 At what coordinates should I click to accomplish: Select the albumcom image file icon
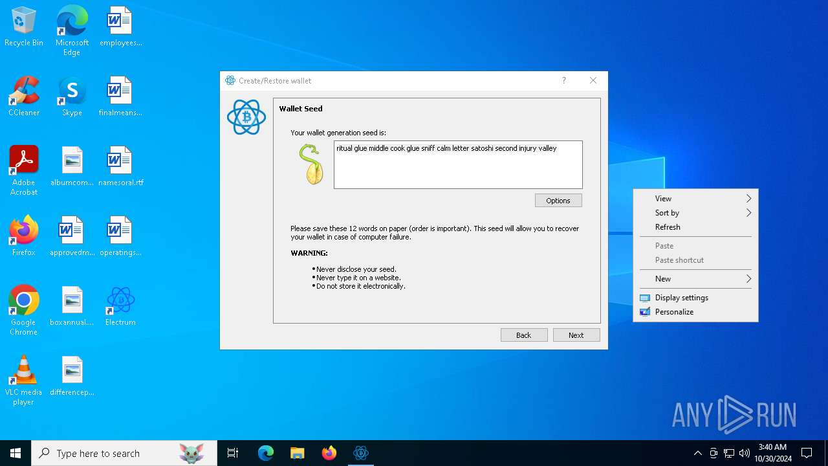72,166
